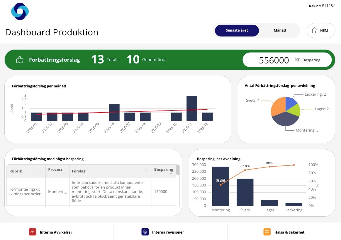Expand the Förslag column filter arrow
Image resolution: width=341 pixels, height=240 pixels.
pos(147,171)
